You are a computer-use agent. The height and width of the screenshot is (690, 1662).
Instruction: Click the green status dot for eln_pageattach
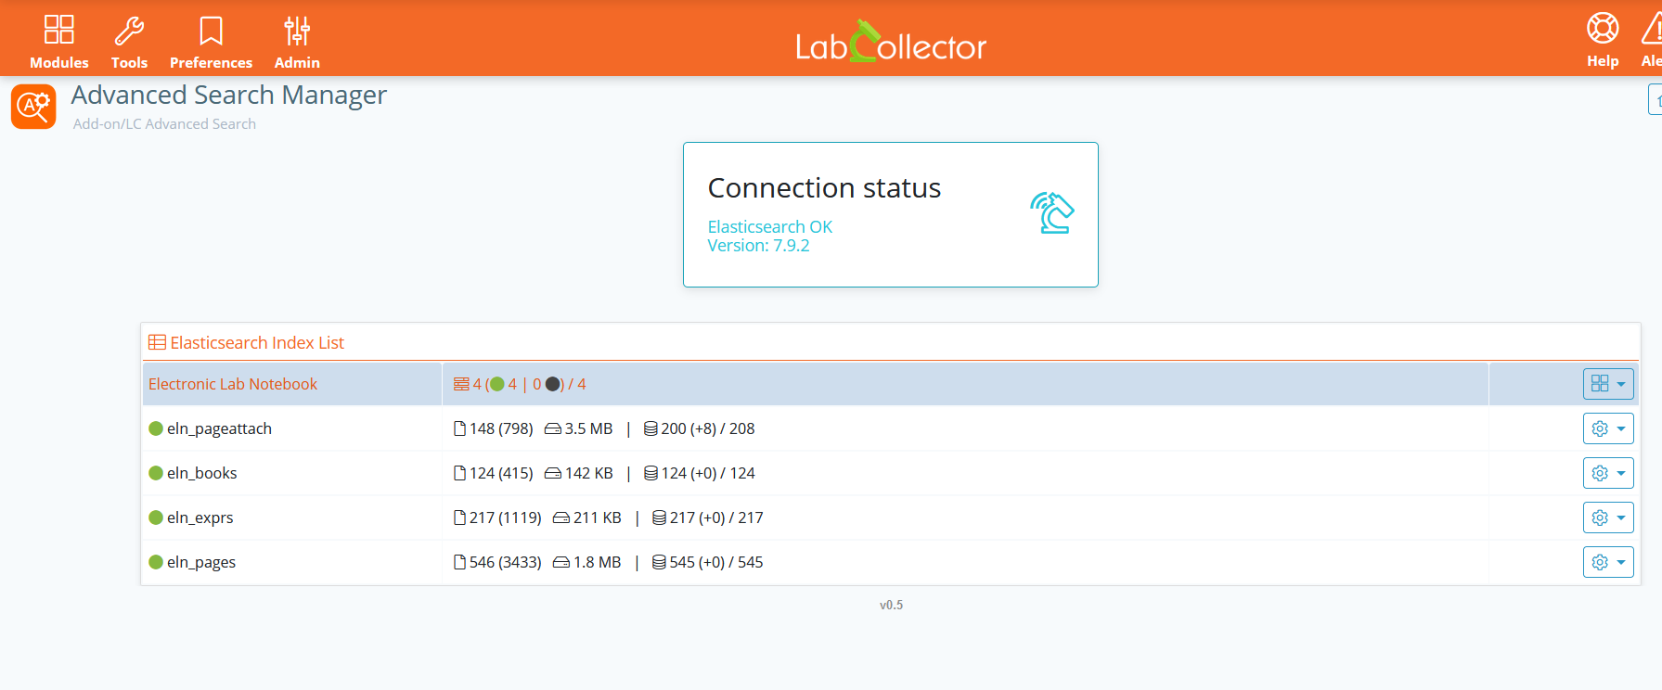click(x=156, y=428)
